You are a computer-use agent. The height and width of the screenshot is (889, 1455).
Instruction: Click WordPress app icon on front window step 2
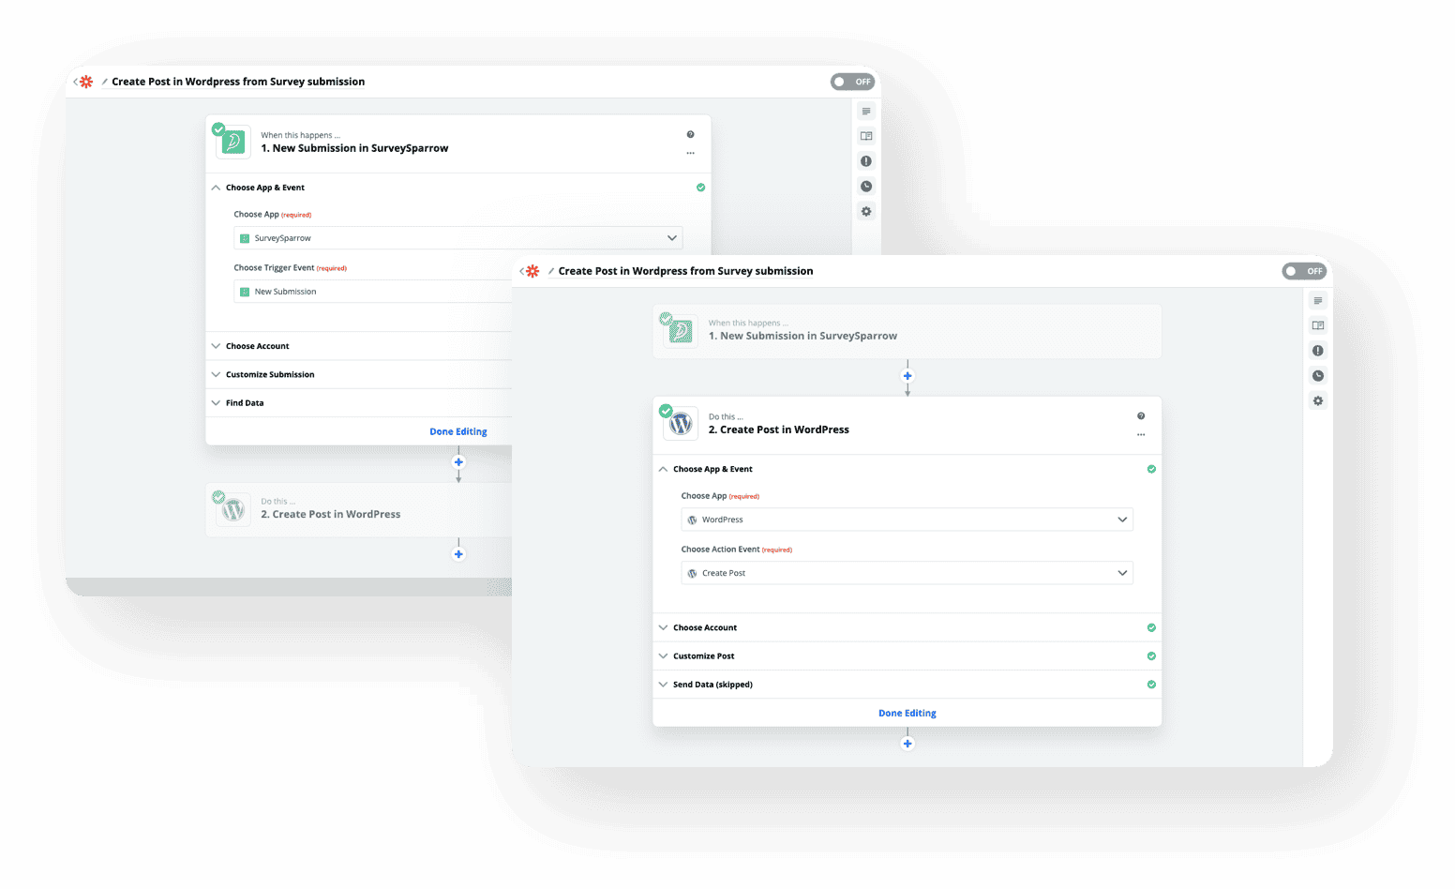pyautogui.click(x=681, y=424)
